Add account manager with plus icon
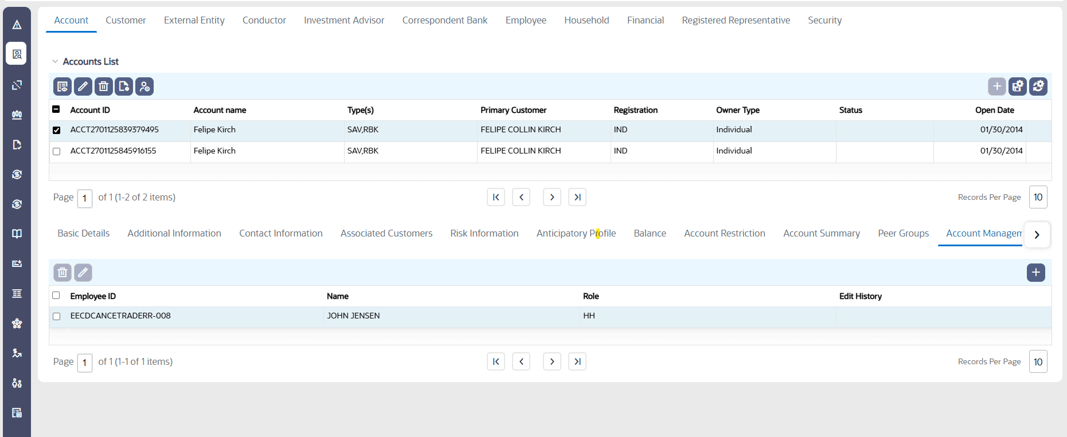 (x=1036, y=273)
